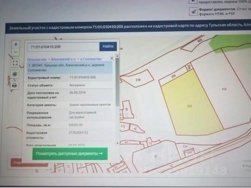
Task: Close the parcel info panel
Action: click(112, 58)
